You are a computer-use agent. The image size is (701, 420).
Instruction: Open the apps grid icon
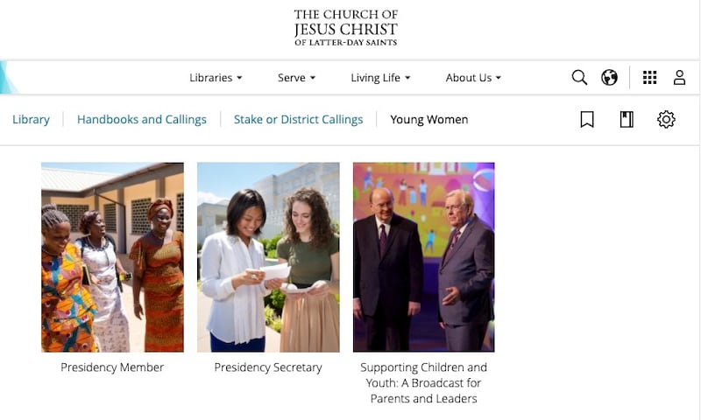649,78
